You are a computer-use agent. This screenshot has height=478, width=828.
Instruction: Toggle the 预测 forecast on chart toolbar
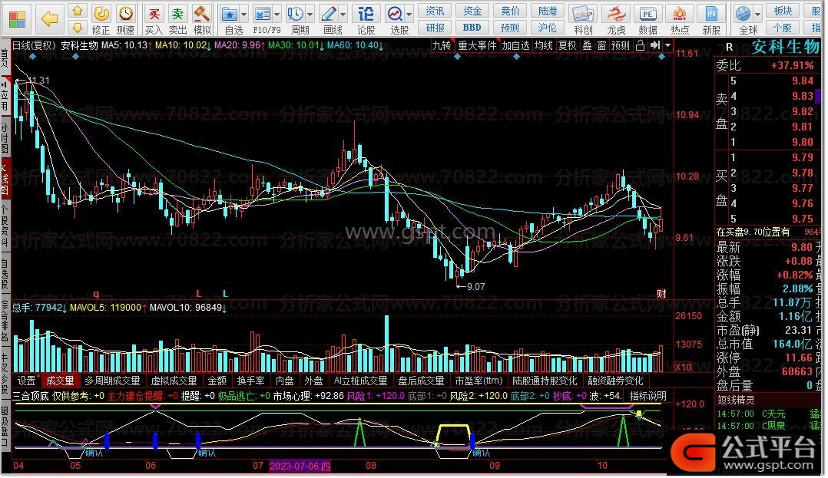[621, 46]
